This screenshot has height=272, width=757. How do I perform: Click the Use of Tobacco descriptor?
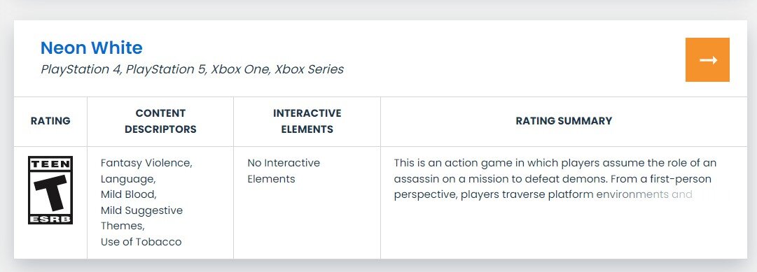point(141,242)
